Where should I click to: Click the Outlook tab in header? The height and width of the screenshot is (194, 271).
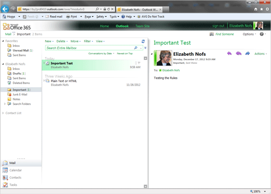point(122,26)
